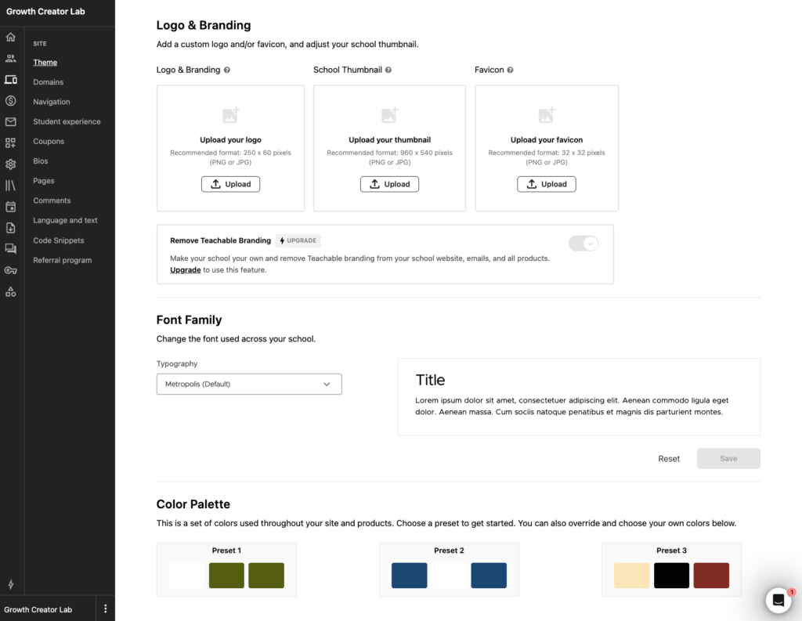Click Upload under Upload your favicon
This screenshot has height=621, width=802.
pyautogui.click(x=546, y=184)
